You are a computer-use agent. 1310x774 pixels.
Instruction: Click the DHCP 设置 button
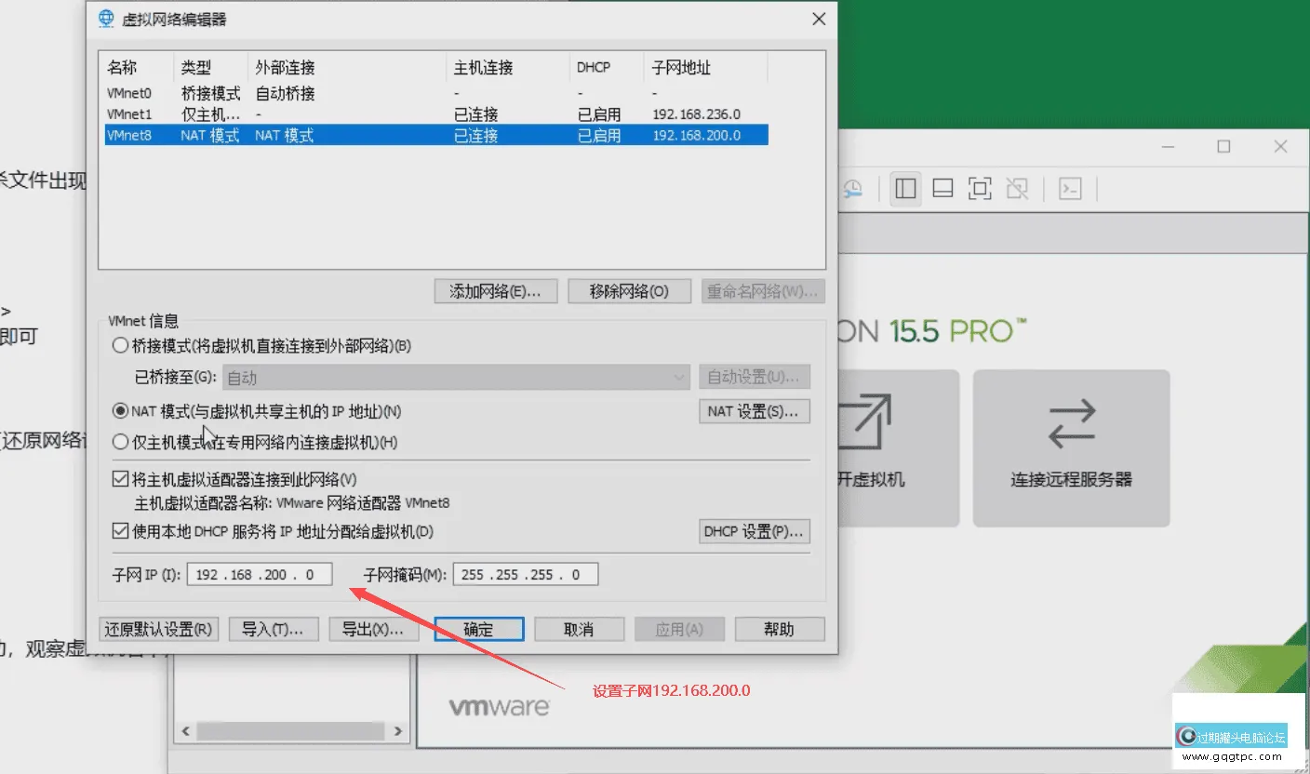coord(754,531)
